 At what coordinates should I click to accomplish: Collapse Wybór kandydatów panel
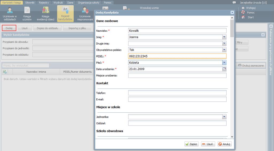tap(263, 35)
